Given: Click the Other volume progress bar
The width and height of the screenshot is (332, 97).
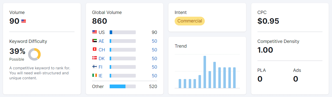Looking at the screenshot, I should click(x=123, y=86).
